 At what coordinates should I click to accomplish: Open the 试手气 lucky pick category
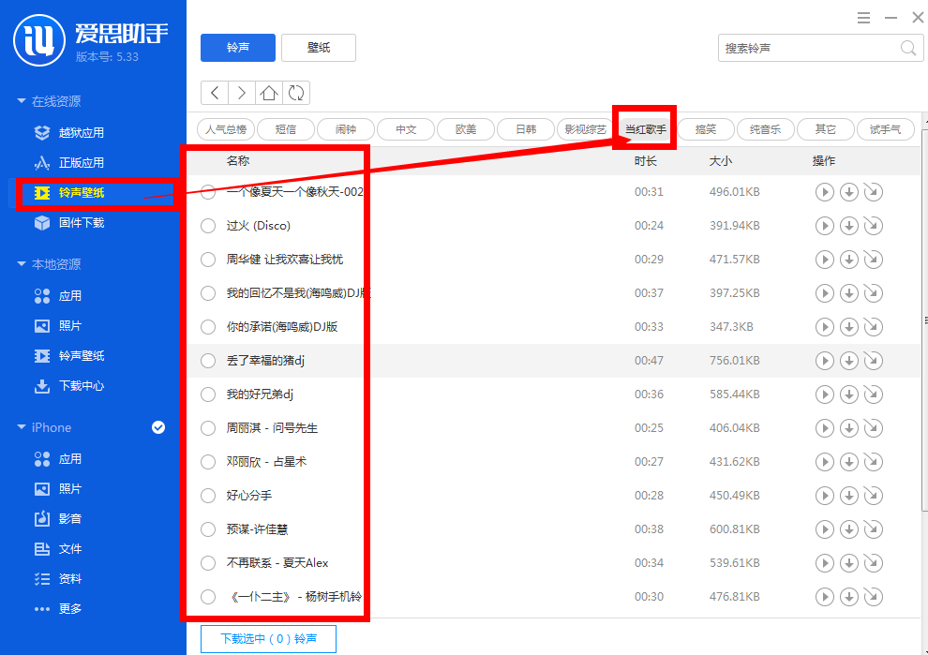click(885, 129)
